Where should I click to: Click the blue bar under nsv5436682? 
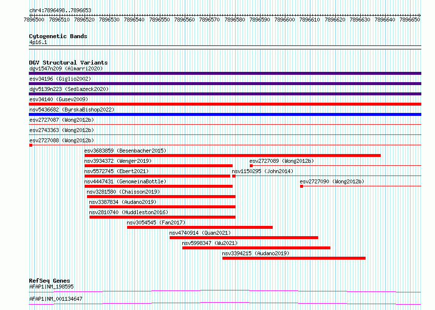coord(225,114)
